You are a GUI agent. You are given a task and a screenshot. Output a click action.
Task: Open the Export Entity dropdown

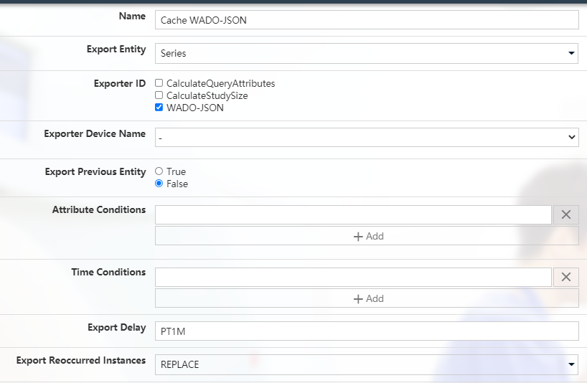tap(367, 53)
